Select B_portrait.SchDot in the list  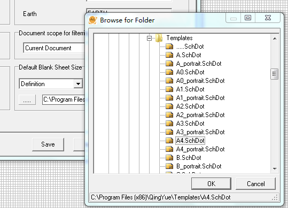tap(199, 166)
